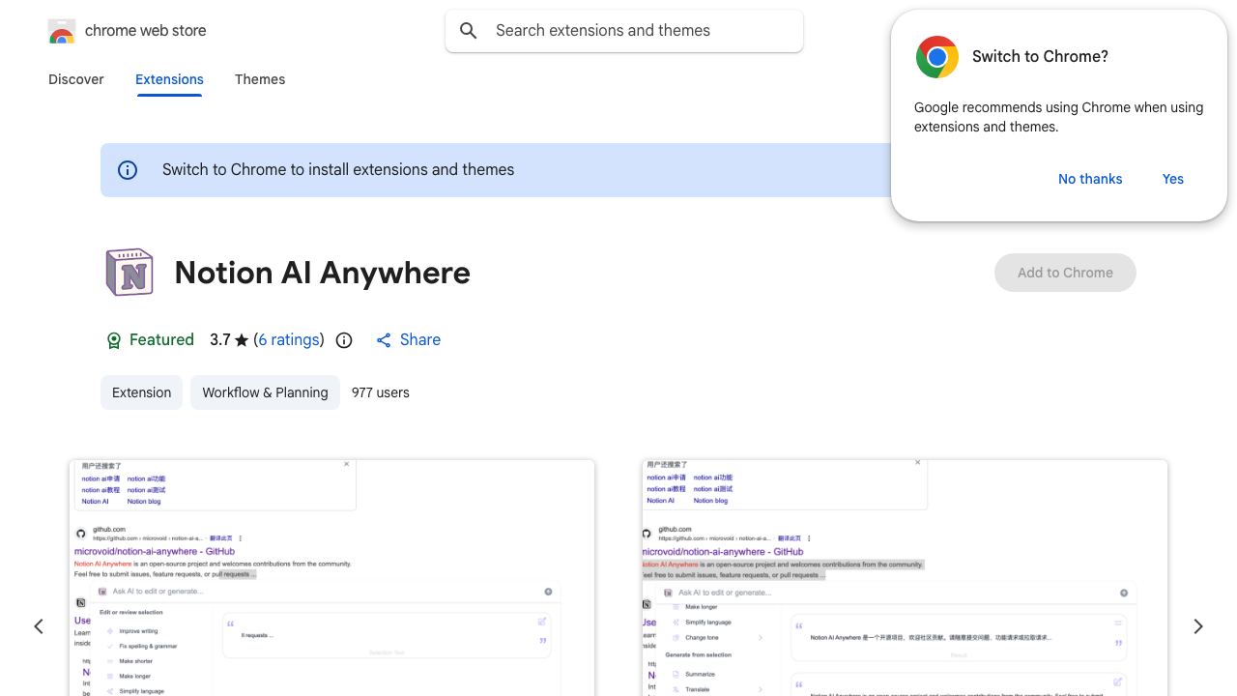
Task: Open the Discover tab
Action: (76, 79)
